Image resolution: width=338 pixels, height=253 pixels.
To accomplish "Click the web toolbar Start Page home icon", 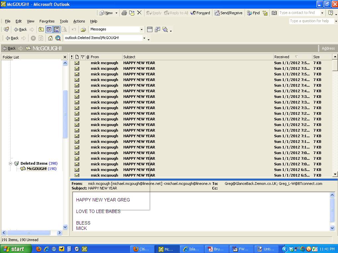I will click(x=50, y=38).
